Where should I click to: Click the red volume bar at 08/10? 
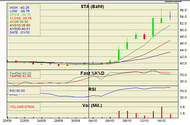[x=127, y=114]
